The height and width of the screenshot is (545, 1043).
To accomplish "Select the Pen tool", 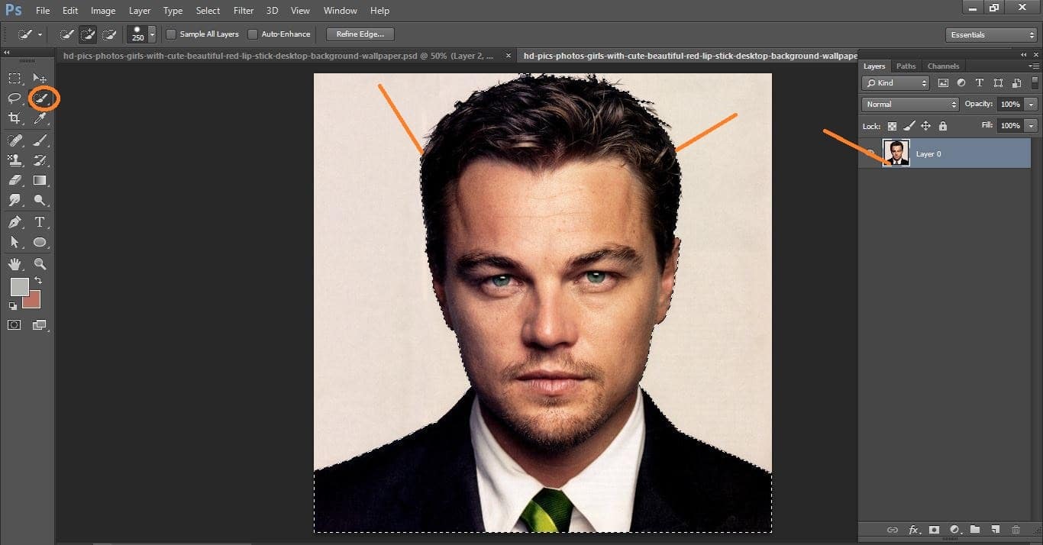I will click(15, 222).
